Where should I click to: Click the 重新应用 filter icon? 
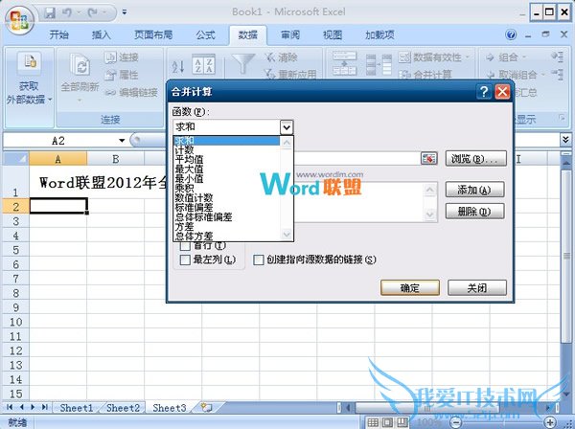pyautogui.click(x=270, y=74)
